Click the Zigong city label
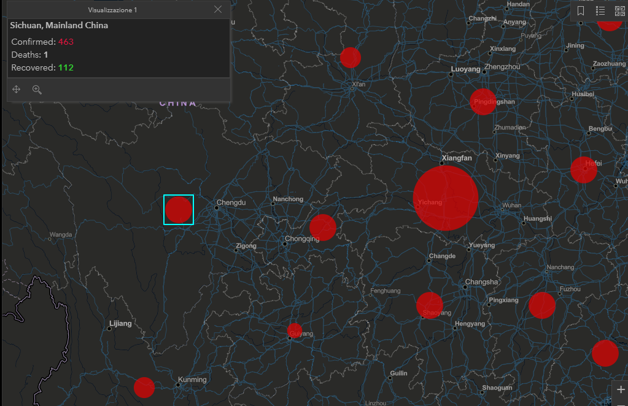The image size is (628, 406). pos(246,245)
